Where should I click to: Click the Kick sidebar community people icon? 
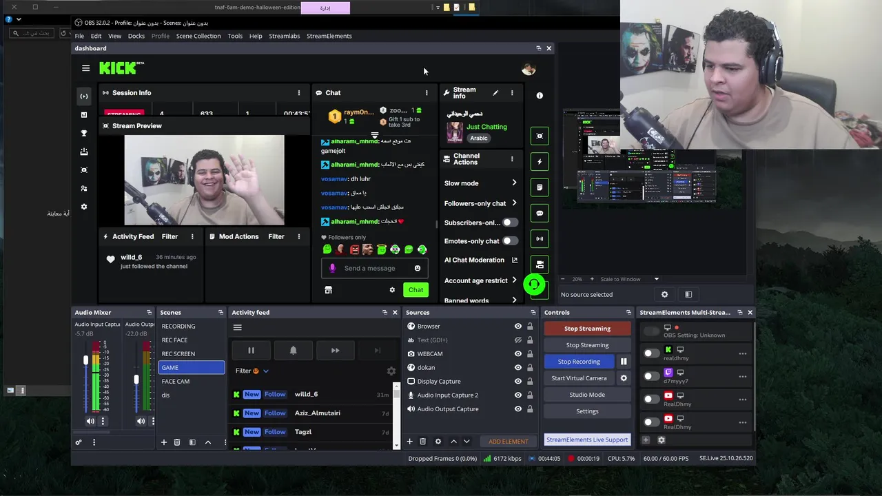(84, 188)
